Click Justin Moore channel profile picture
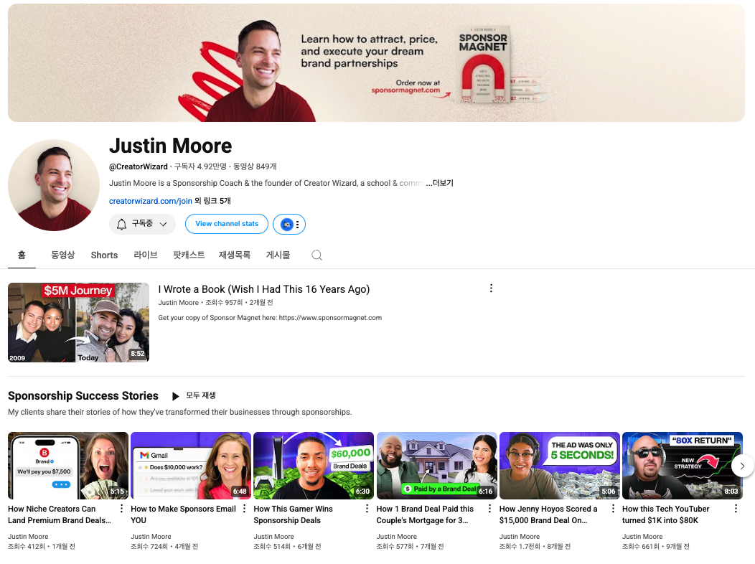755x564 pixels. pyautogui.click(x=54, y=185)
